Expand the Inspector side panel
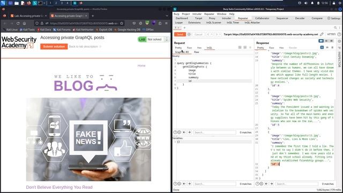This screenshot has width=343, height=193. (x=339, y=59)
